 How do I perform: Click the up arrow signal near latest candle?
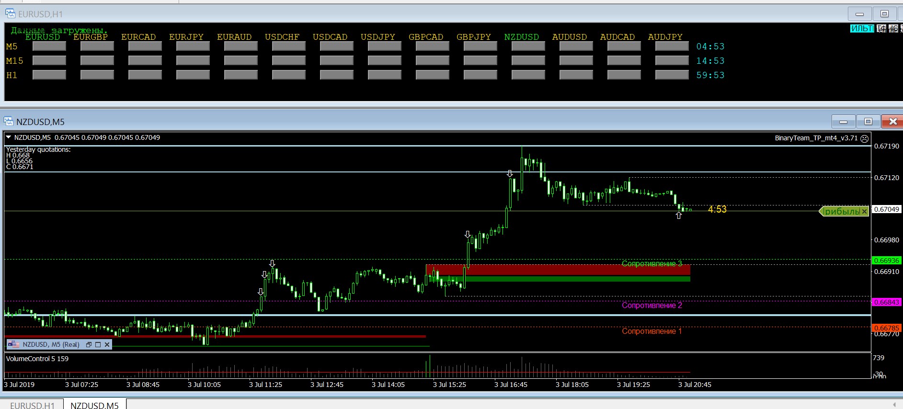678,216
